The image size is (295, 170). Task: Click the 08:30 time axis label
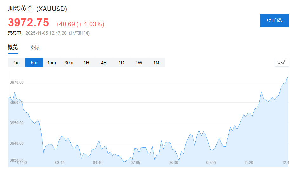coord(173,163)
